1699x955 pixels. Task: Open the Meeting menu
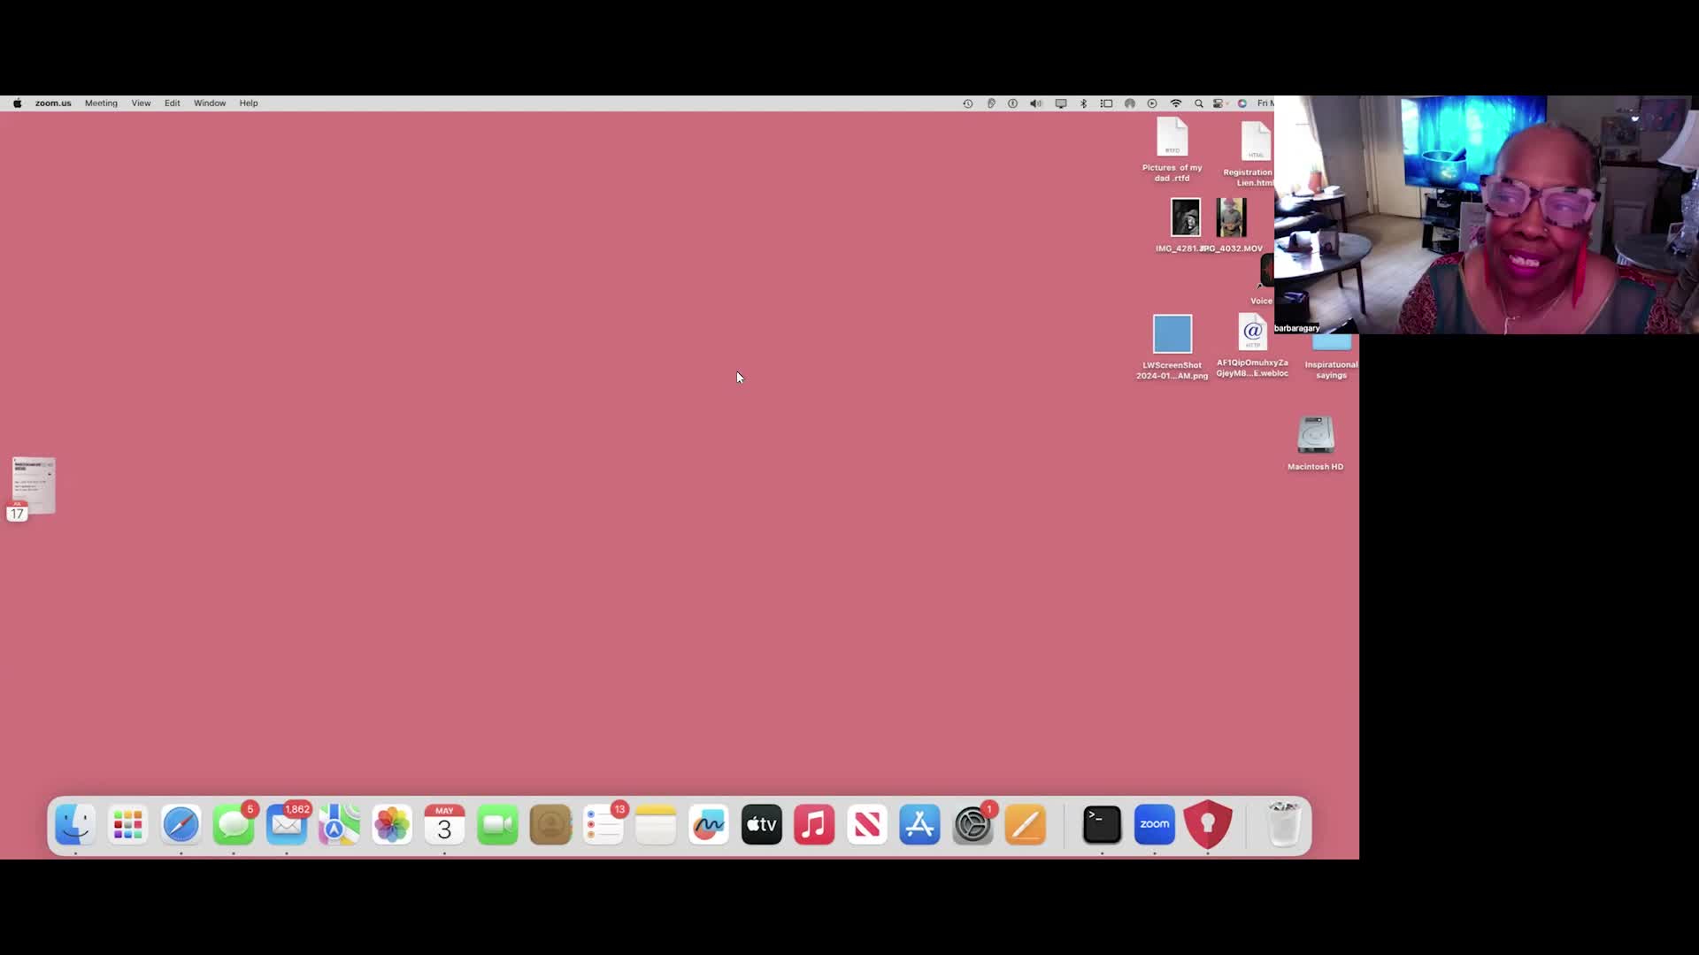click(x=101, y=103)
